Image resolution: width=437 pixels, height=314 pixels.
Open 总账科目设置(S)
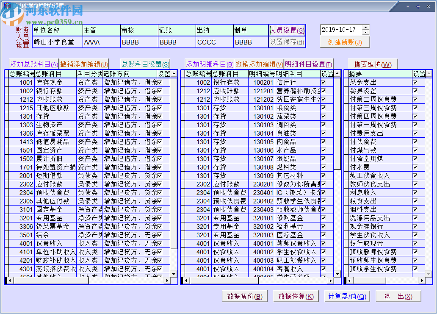[x=145, y=64]
